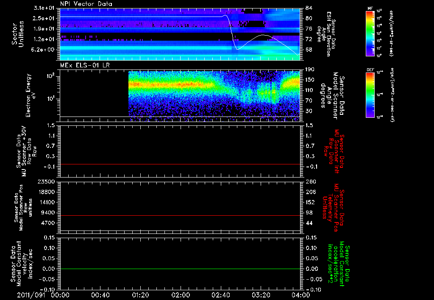
Task: Click the 30 scanner angle tick
Action: point(309,111)
